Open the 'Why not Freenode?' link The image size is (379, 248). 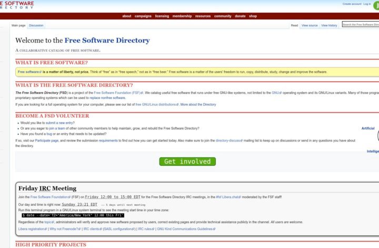pyautogui.click(x=65, y=229)
